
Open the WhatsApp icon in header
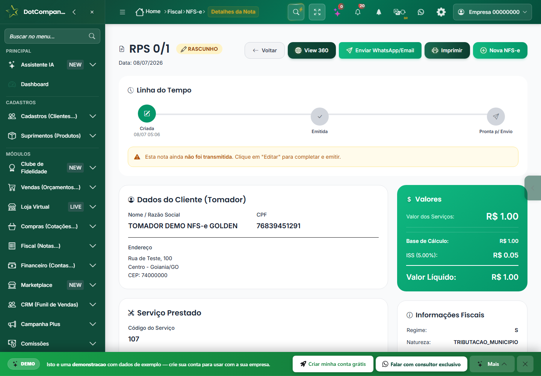pyautogui.click(x=421, y=12)
